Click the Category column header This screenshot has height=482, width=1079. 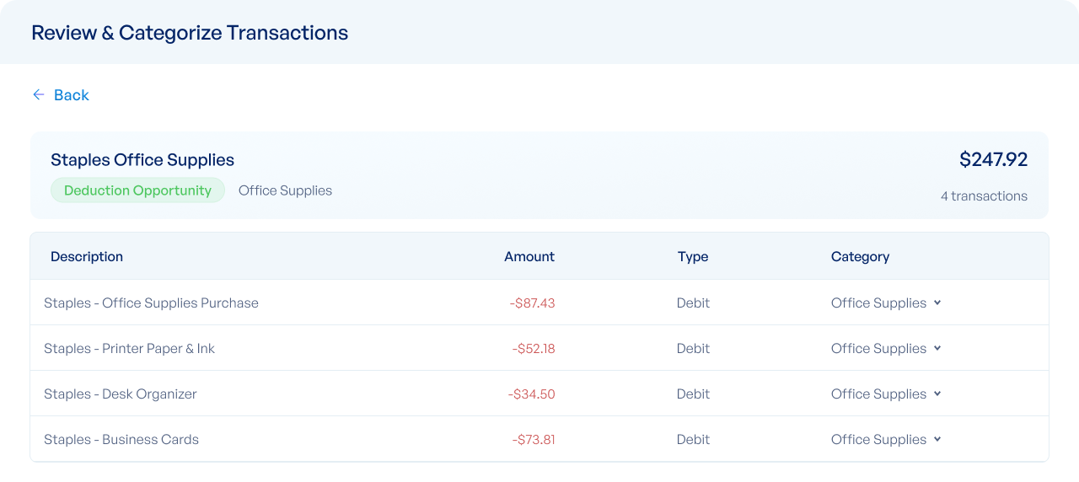[x=860, y=257]
